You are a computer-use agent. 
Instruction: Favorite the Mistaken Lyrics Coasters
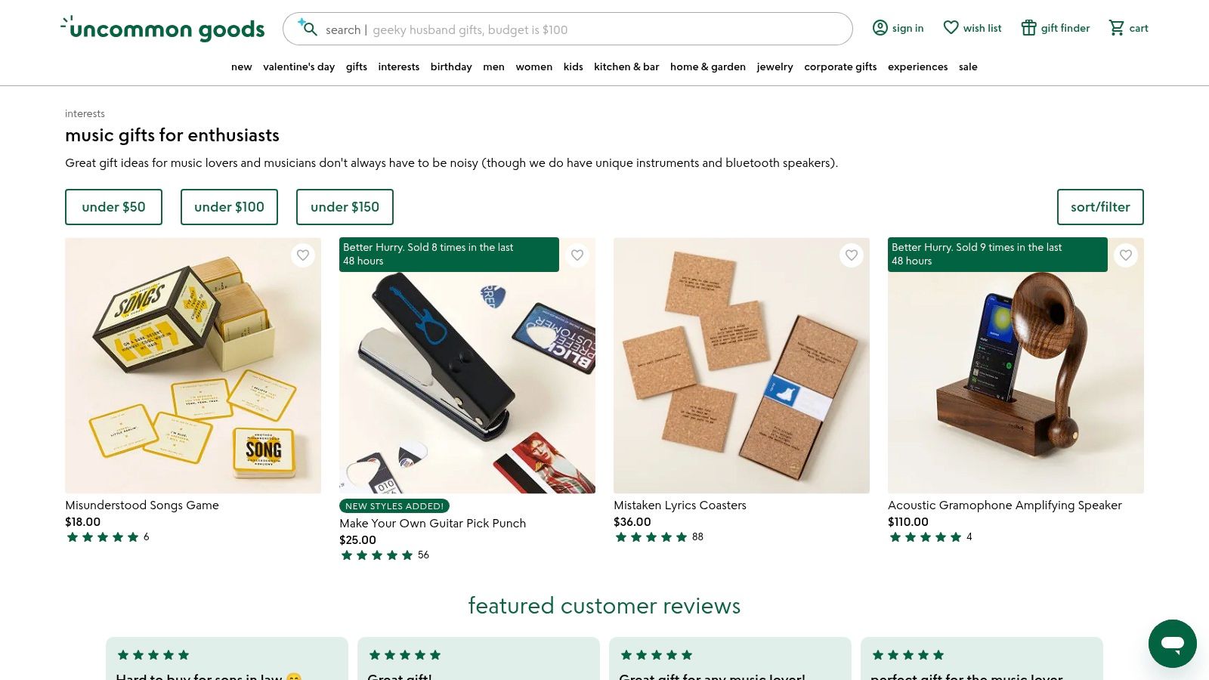pyautogui.click(x=852, y=255)
